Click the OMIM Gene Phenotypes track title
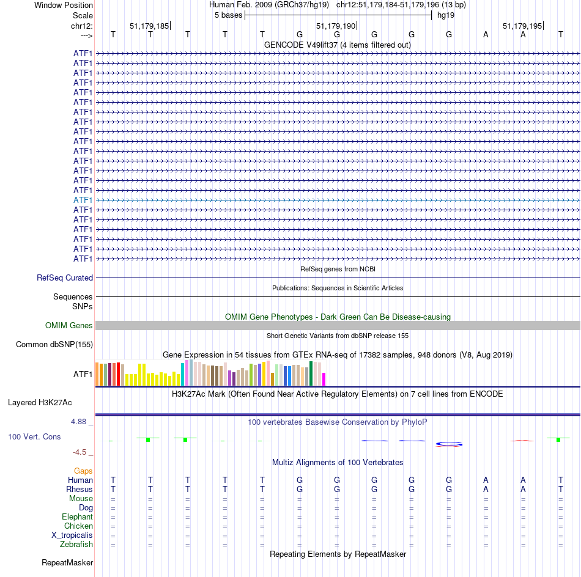The height and width of the screenshot is (577, 581). click(x=338, y=317)
